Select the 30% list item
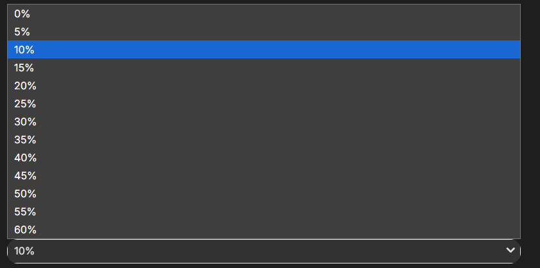Screen dimensions: 540x268 (x=264, y=121)
